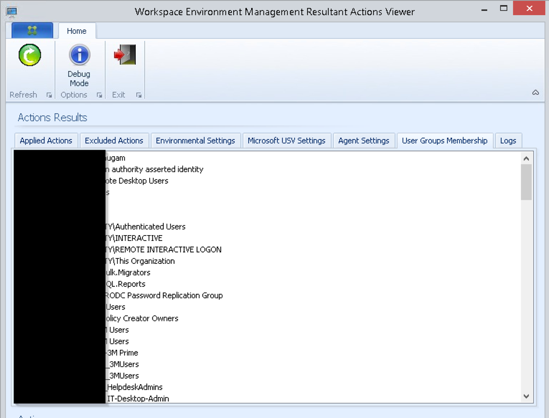Select the Desktop Users row
Screen dimensions: 549x418
[x=268, y=181]
